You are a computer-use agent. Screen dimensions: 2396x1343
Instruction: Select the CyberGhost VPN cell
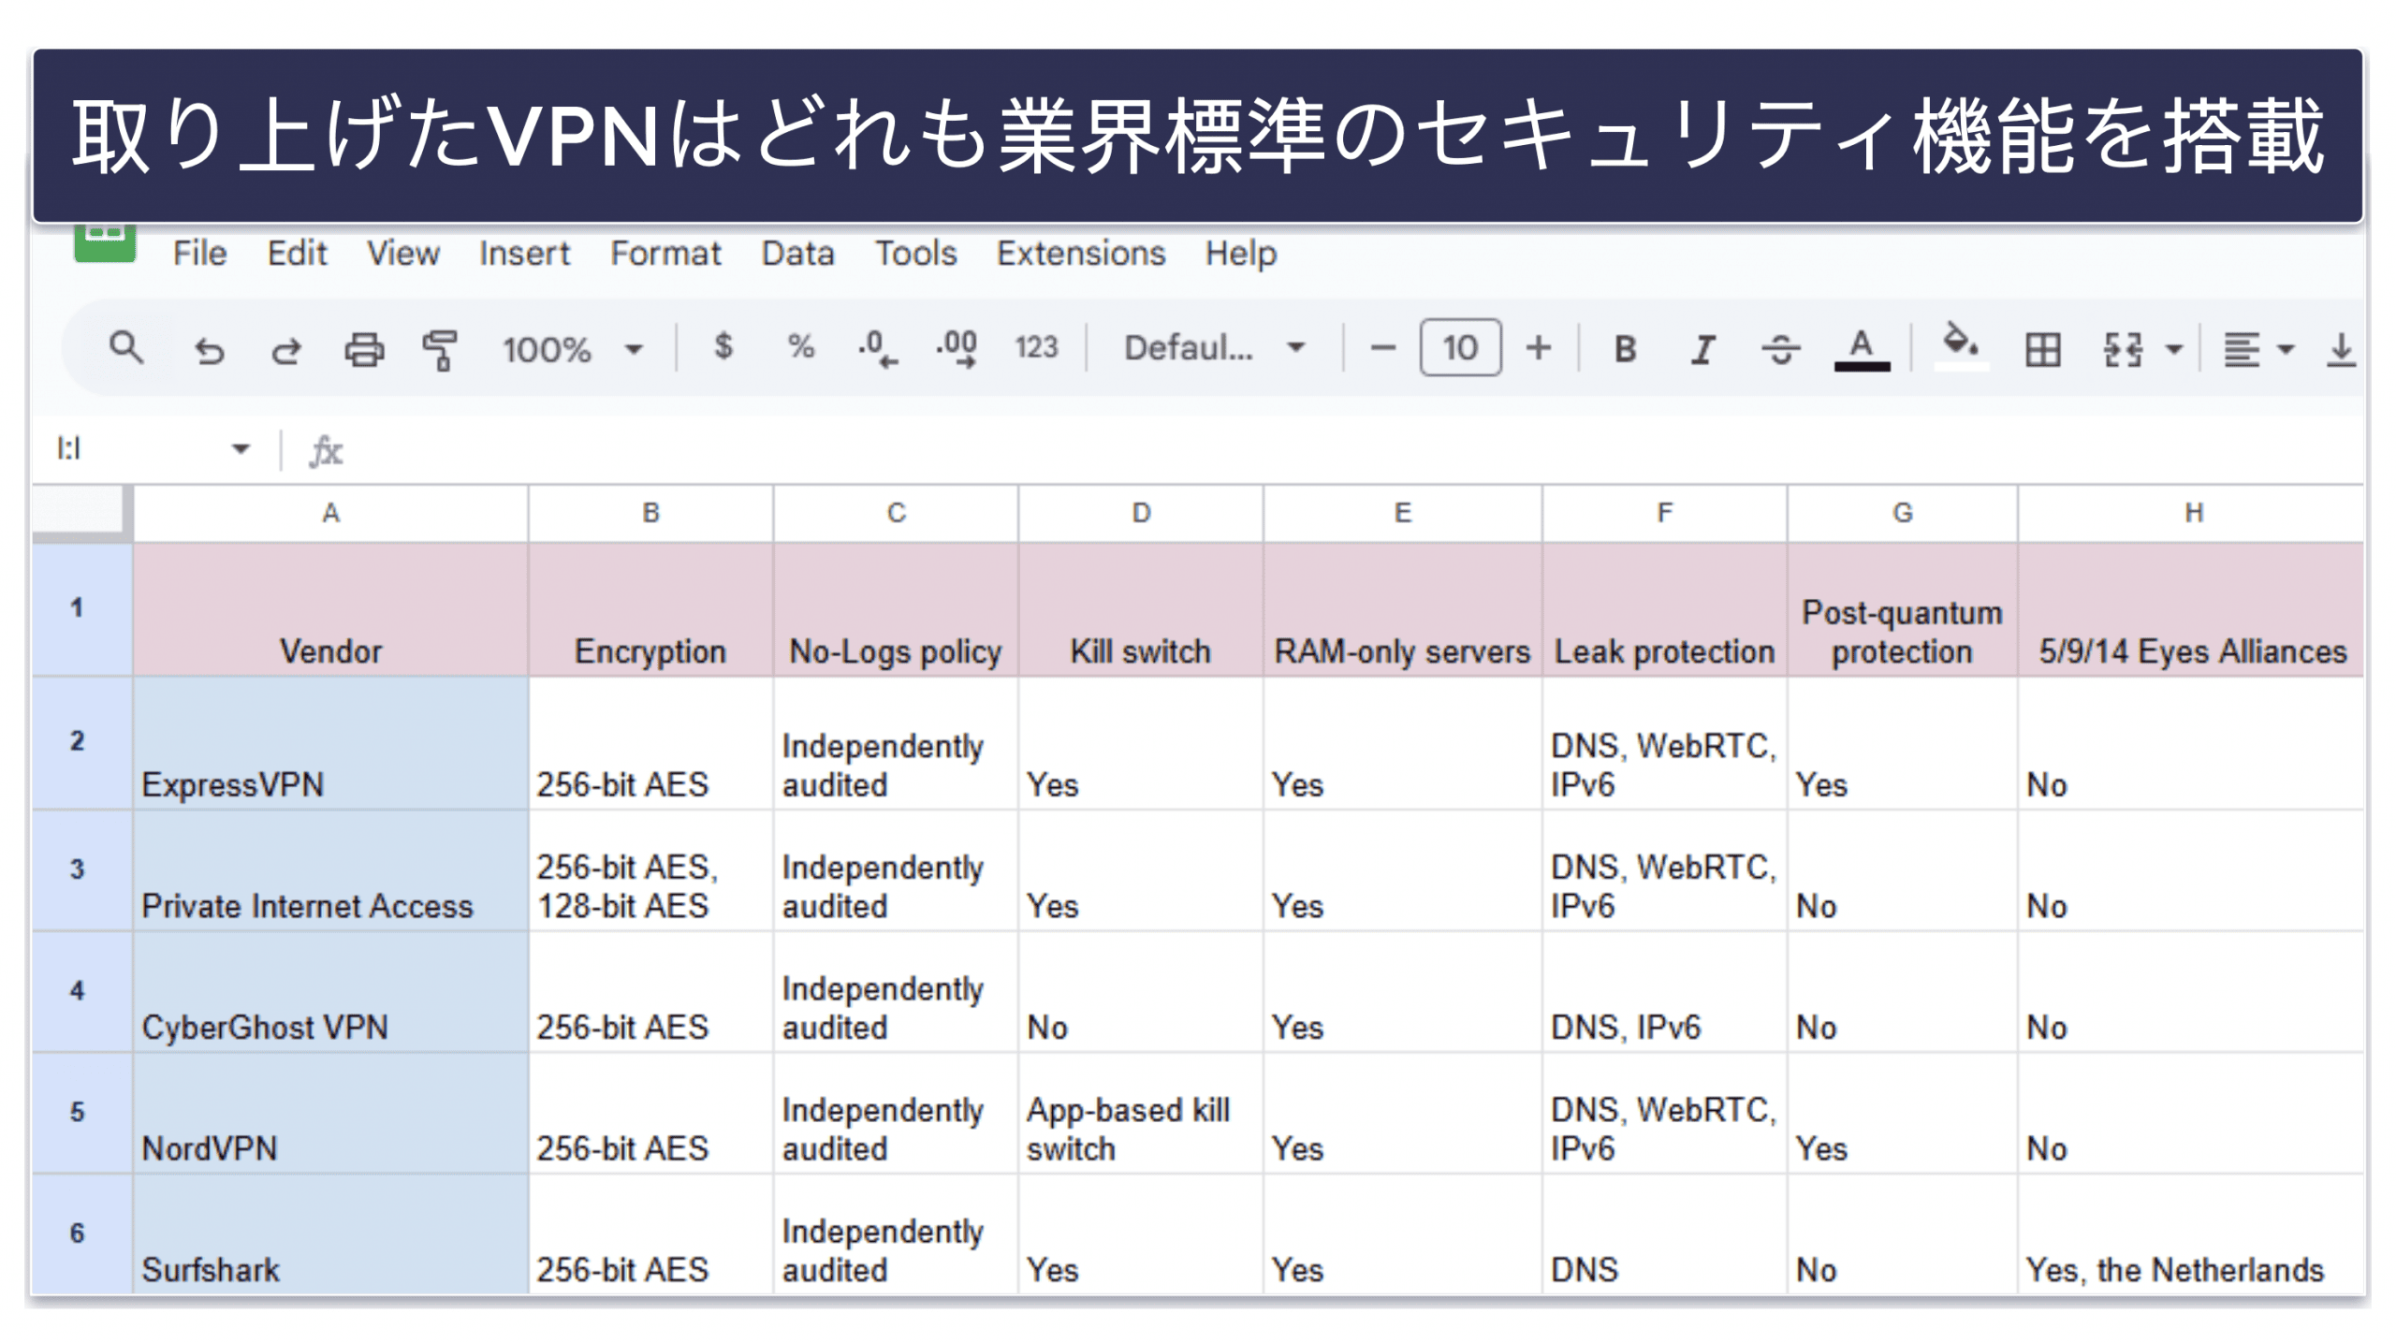click(x=330, y=991)
